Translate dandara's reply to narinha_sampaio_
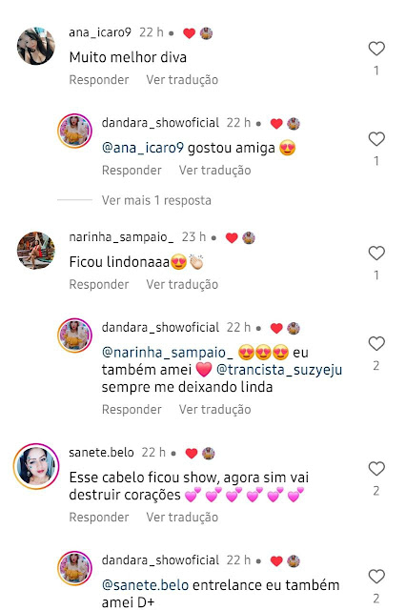 214,409
